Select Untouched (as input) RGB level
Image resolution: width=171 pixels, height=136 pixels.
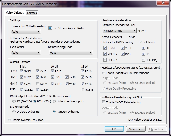[54, 101]
